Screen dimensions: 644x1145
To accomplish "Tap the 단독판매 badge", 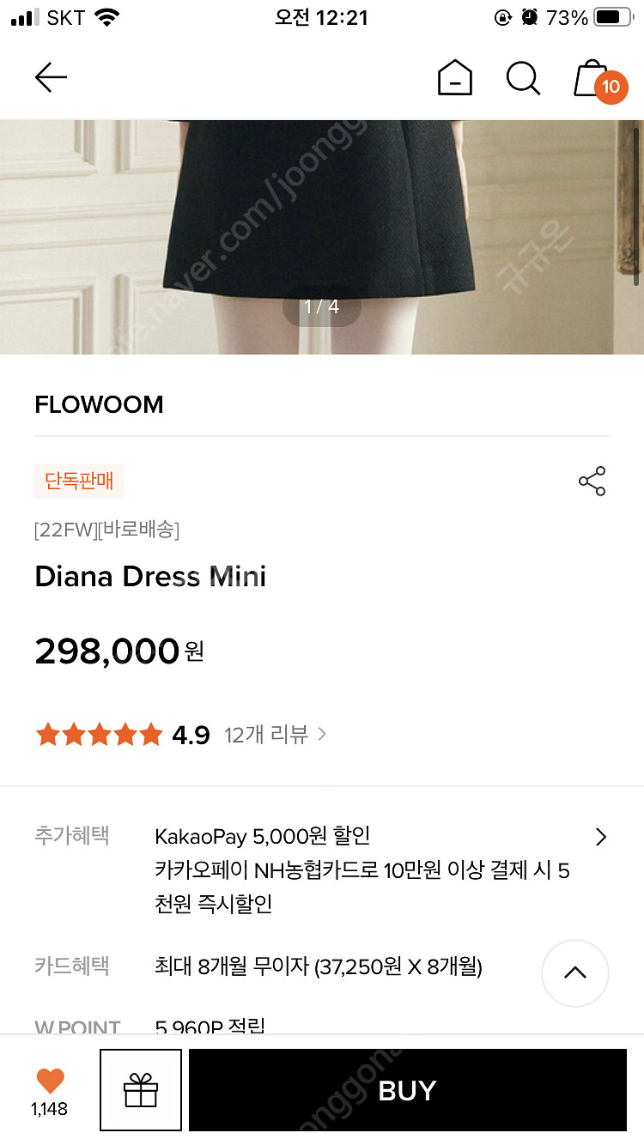I will point(79,482).
